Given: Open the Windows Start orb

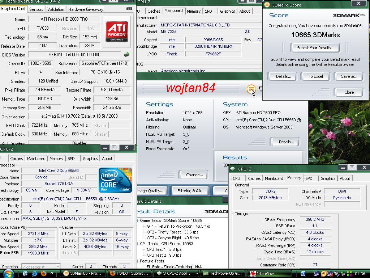Looking at the screenshot, I should tap(8, 274).
